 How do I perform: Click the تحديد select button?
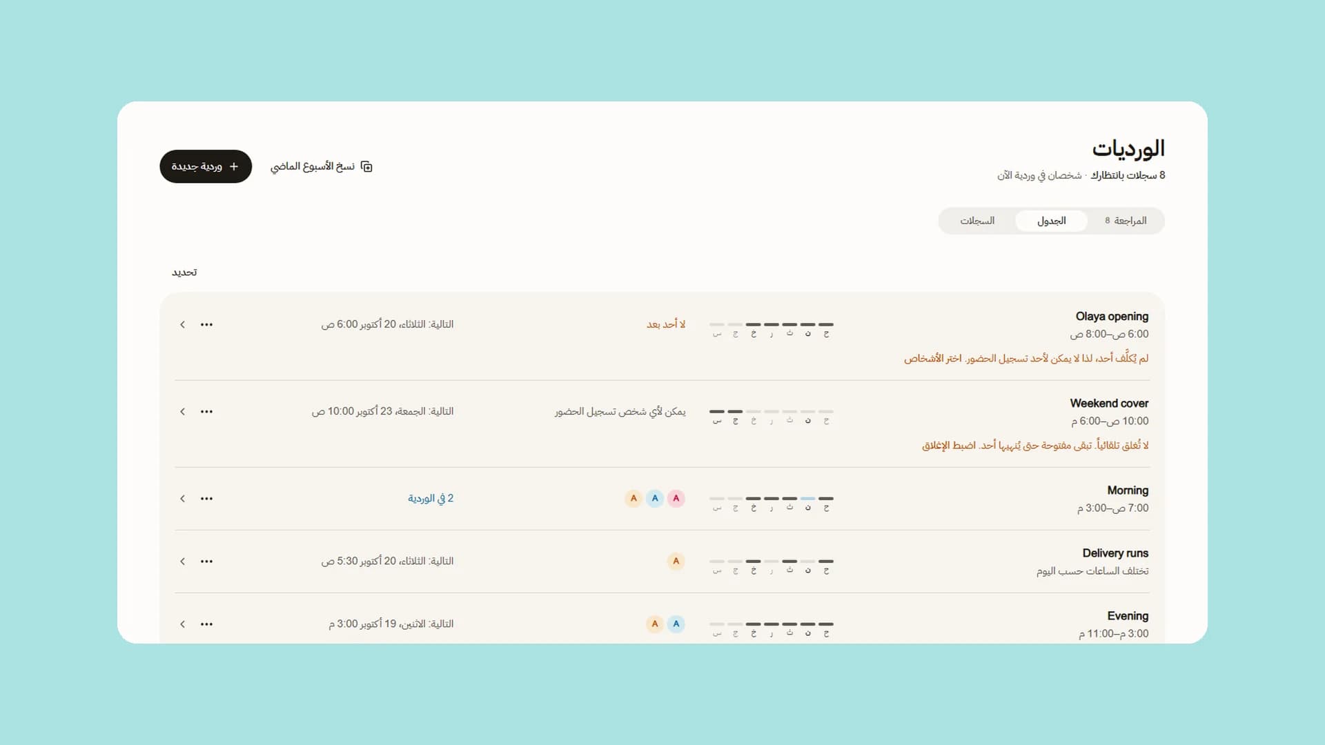184,272
